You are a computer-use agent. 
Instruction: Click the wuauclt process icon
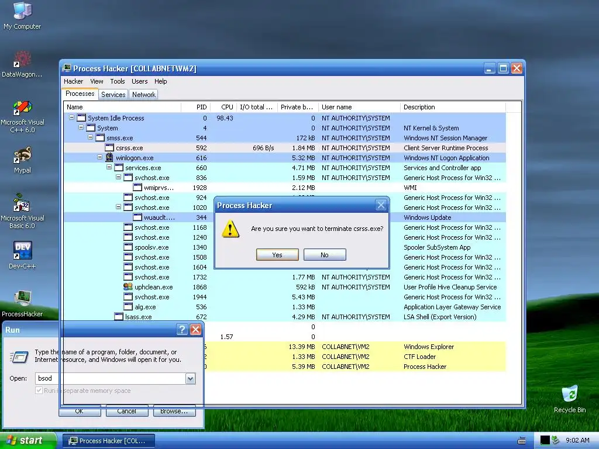coord(137,217)
